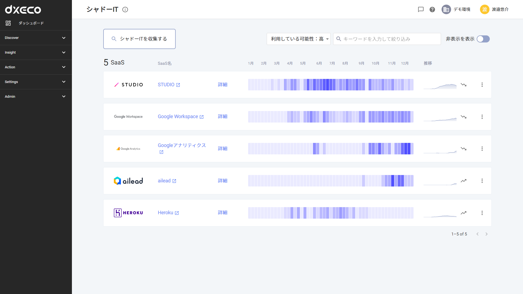Viewport: 523px width, 294px height.
Task: Click the external link icon next to ailead
Action: [174, 181]
